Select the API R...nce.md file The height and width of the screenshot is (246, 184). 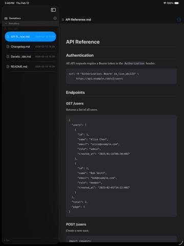(30, 36)
